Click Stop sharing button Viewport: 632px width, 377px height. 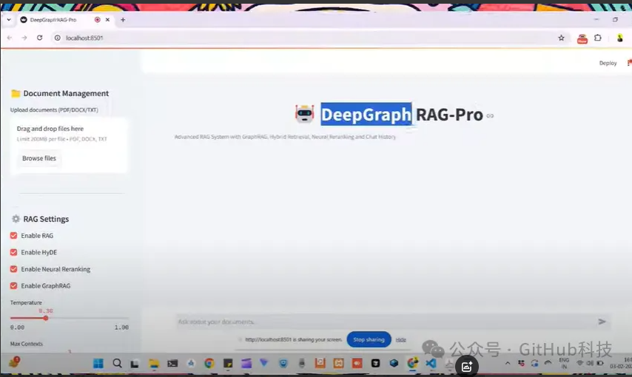tap(369, 339)
